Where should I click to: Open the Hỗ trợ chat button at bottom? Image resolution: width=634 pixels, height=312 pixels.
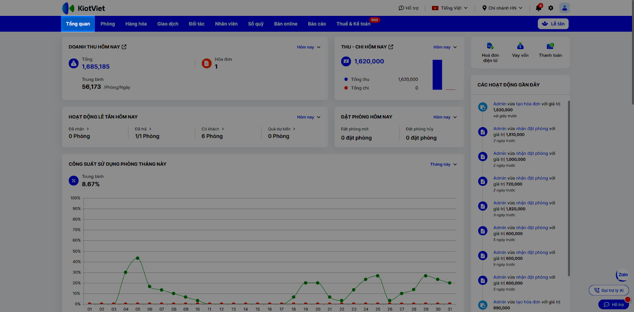point(613,304)
